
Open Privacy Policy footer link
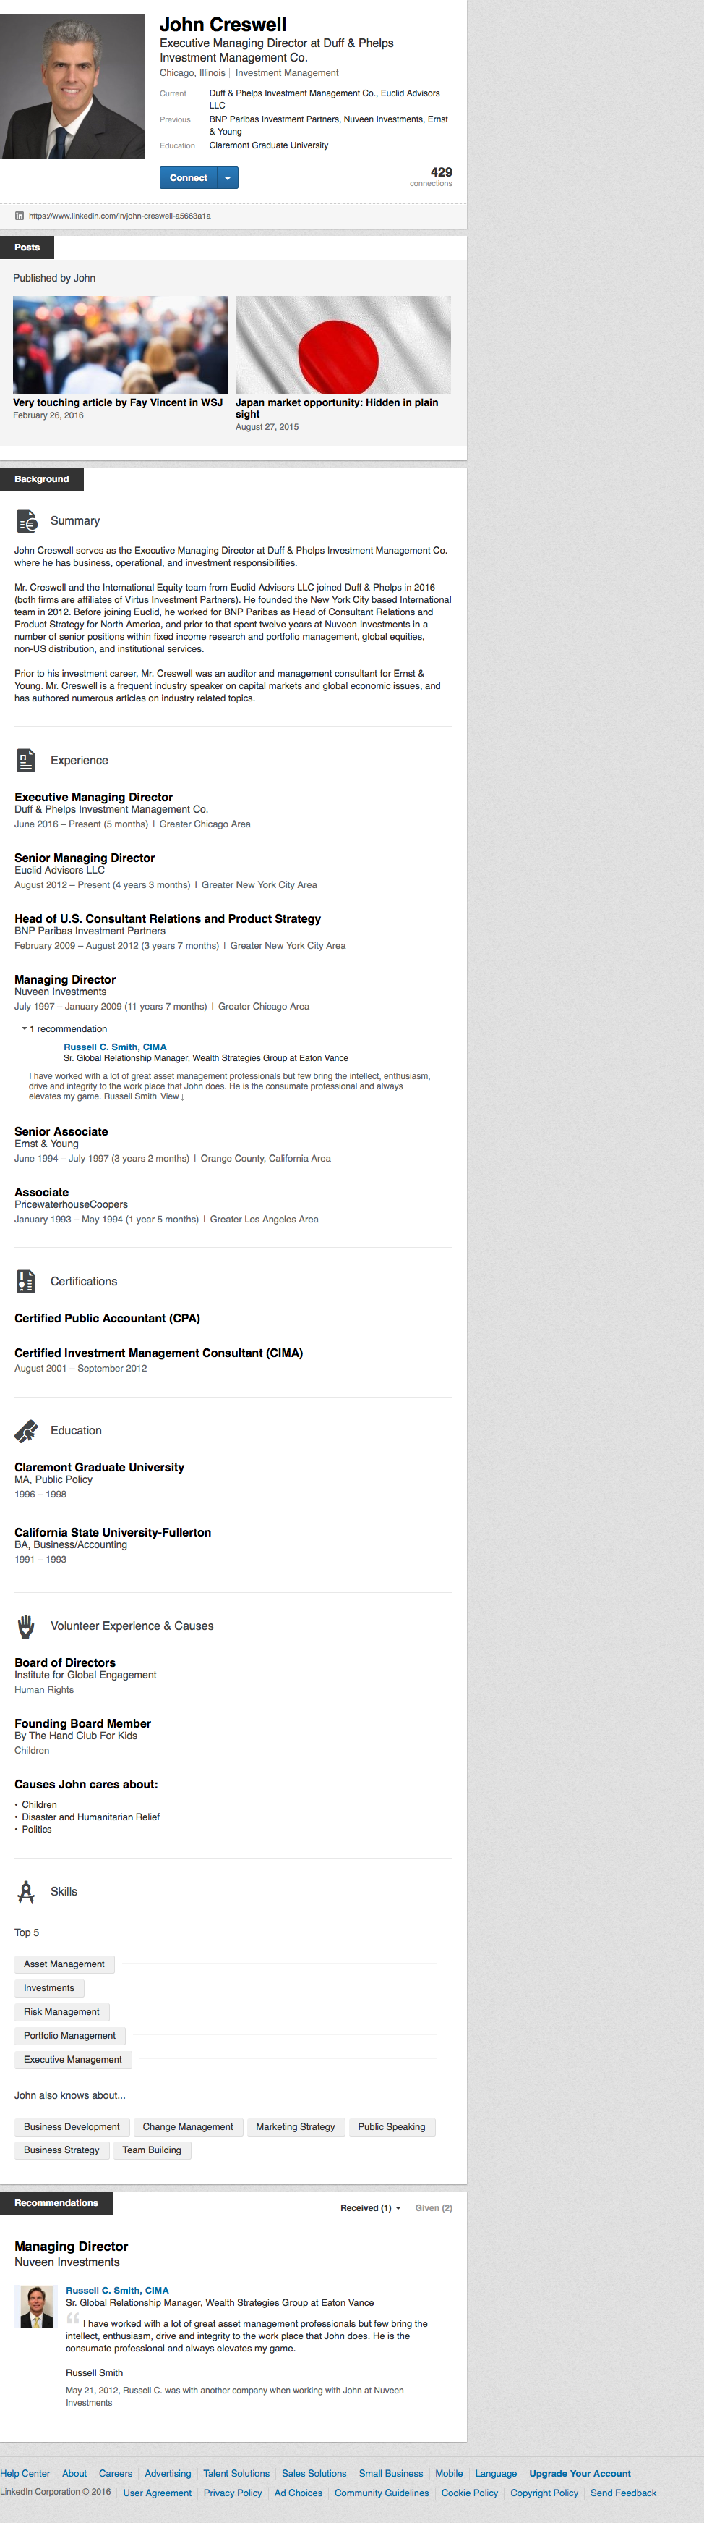[x=233, y=2493]
